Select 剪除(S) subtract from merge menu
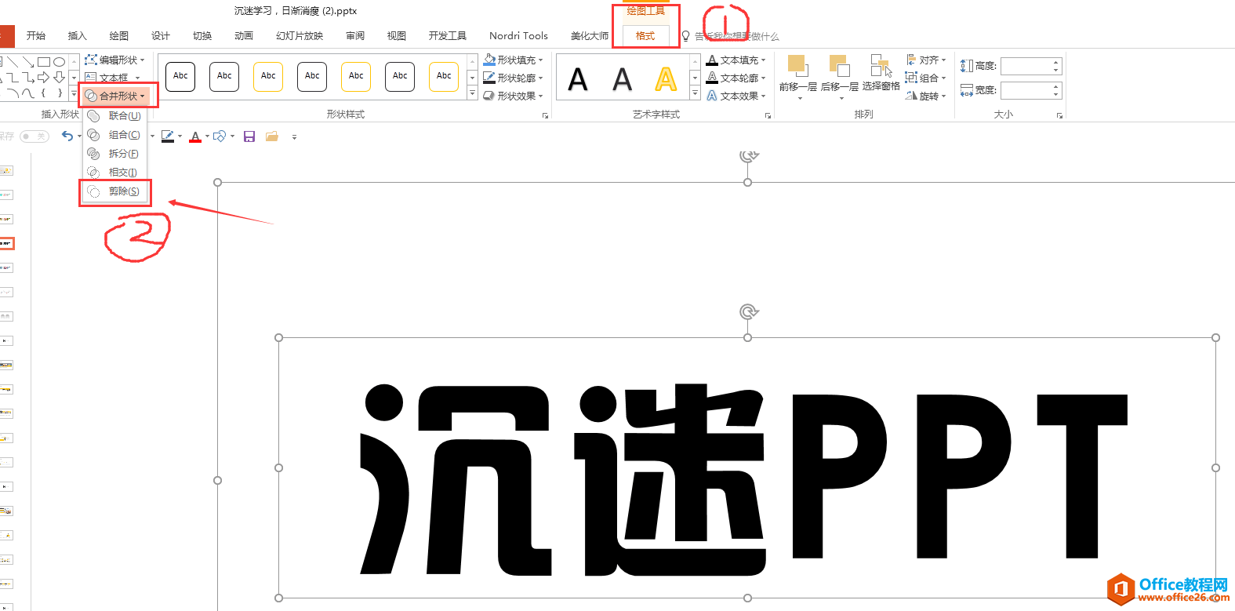The width and height of the screenshot is (1235, 611). tap(115, 191)
